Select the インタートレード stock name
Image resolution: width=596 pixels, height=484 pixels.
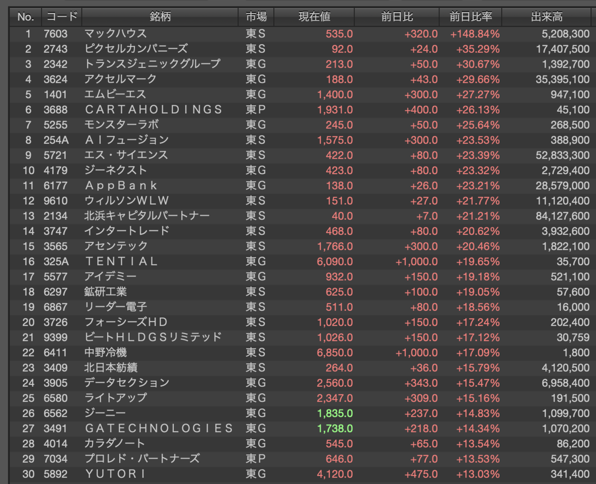pyautogui.click(x=127, y=231)
